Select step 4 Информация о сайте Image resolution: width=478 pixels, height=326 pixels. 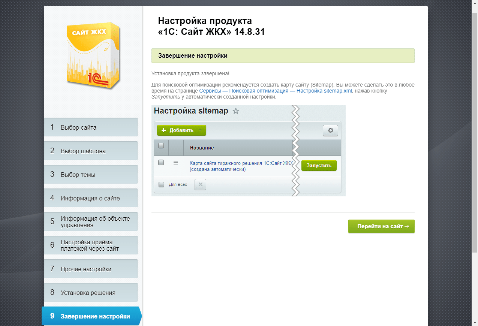pyautogui.click(x=90, y=198)
